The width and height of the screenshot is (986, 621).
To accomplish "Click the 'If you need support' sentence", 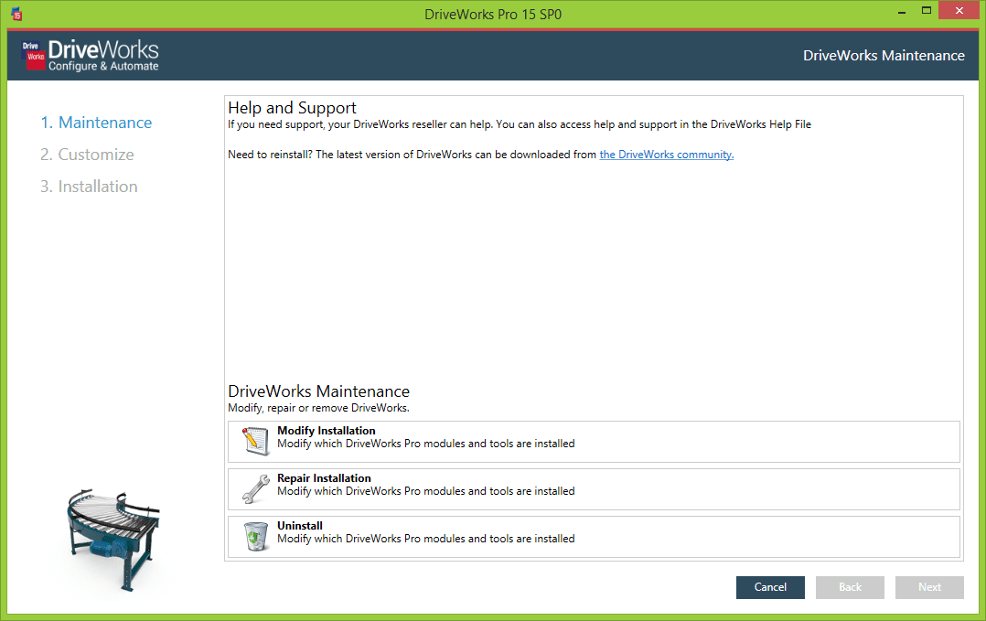I will click(x=520, y=124).
